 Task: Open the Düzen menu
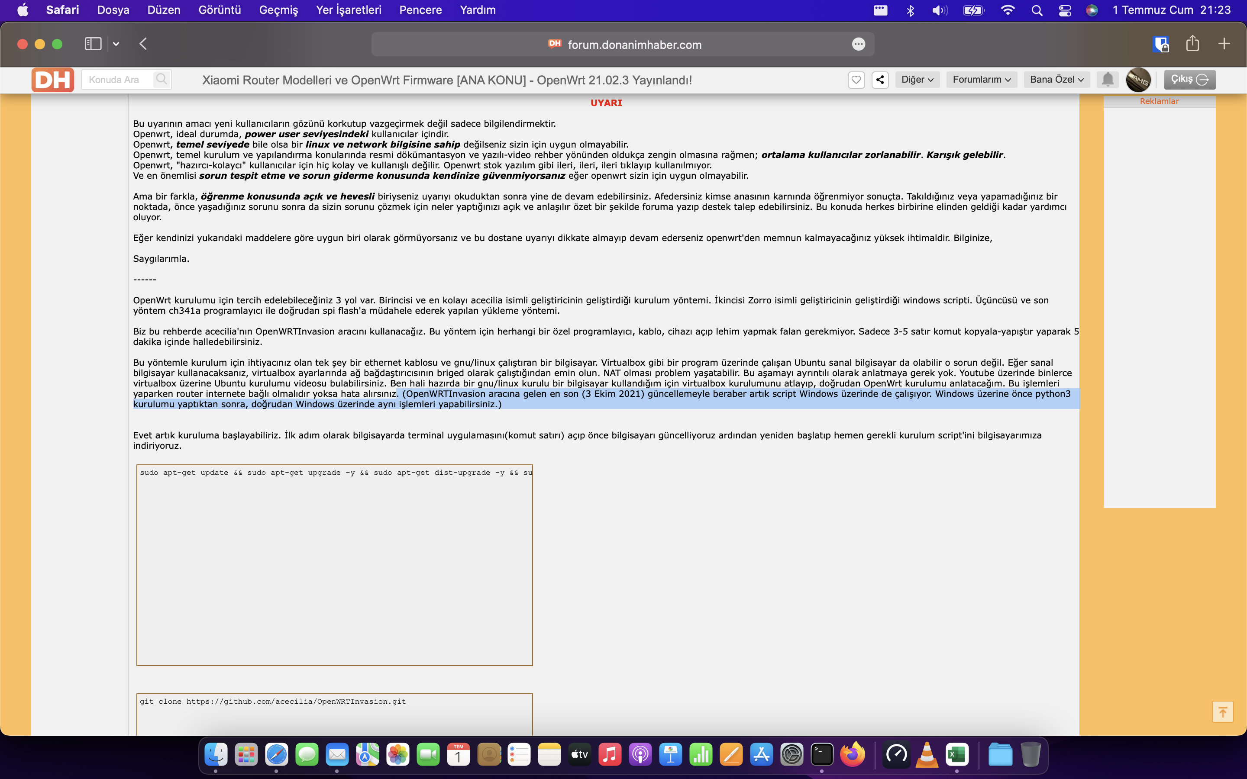coord(163,10)
